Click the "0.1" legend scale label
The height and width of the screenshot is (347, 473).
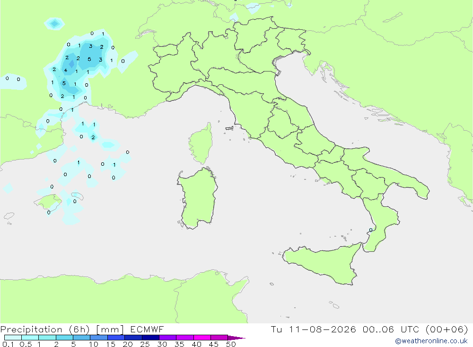click(8, 344)
